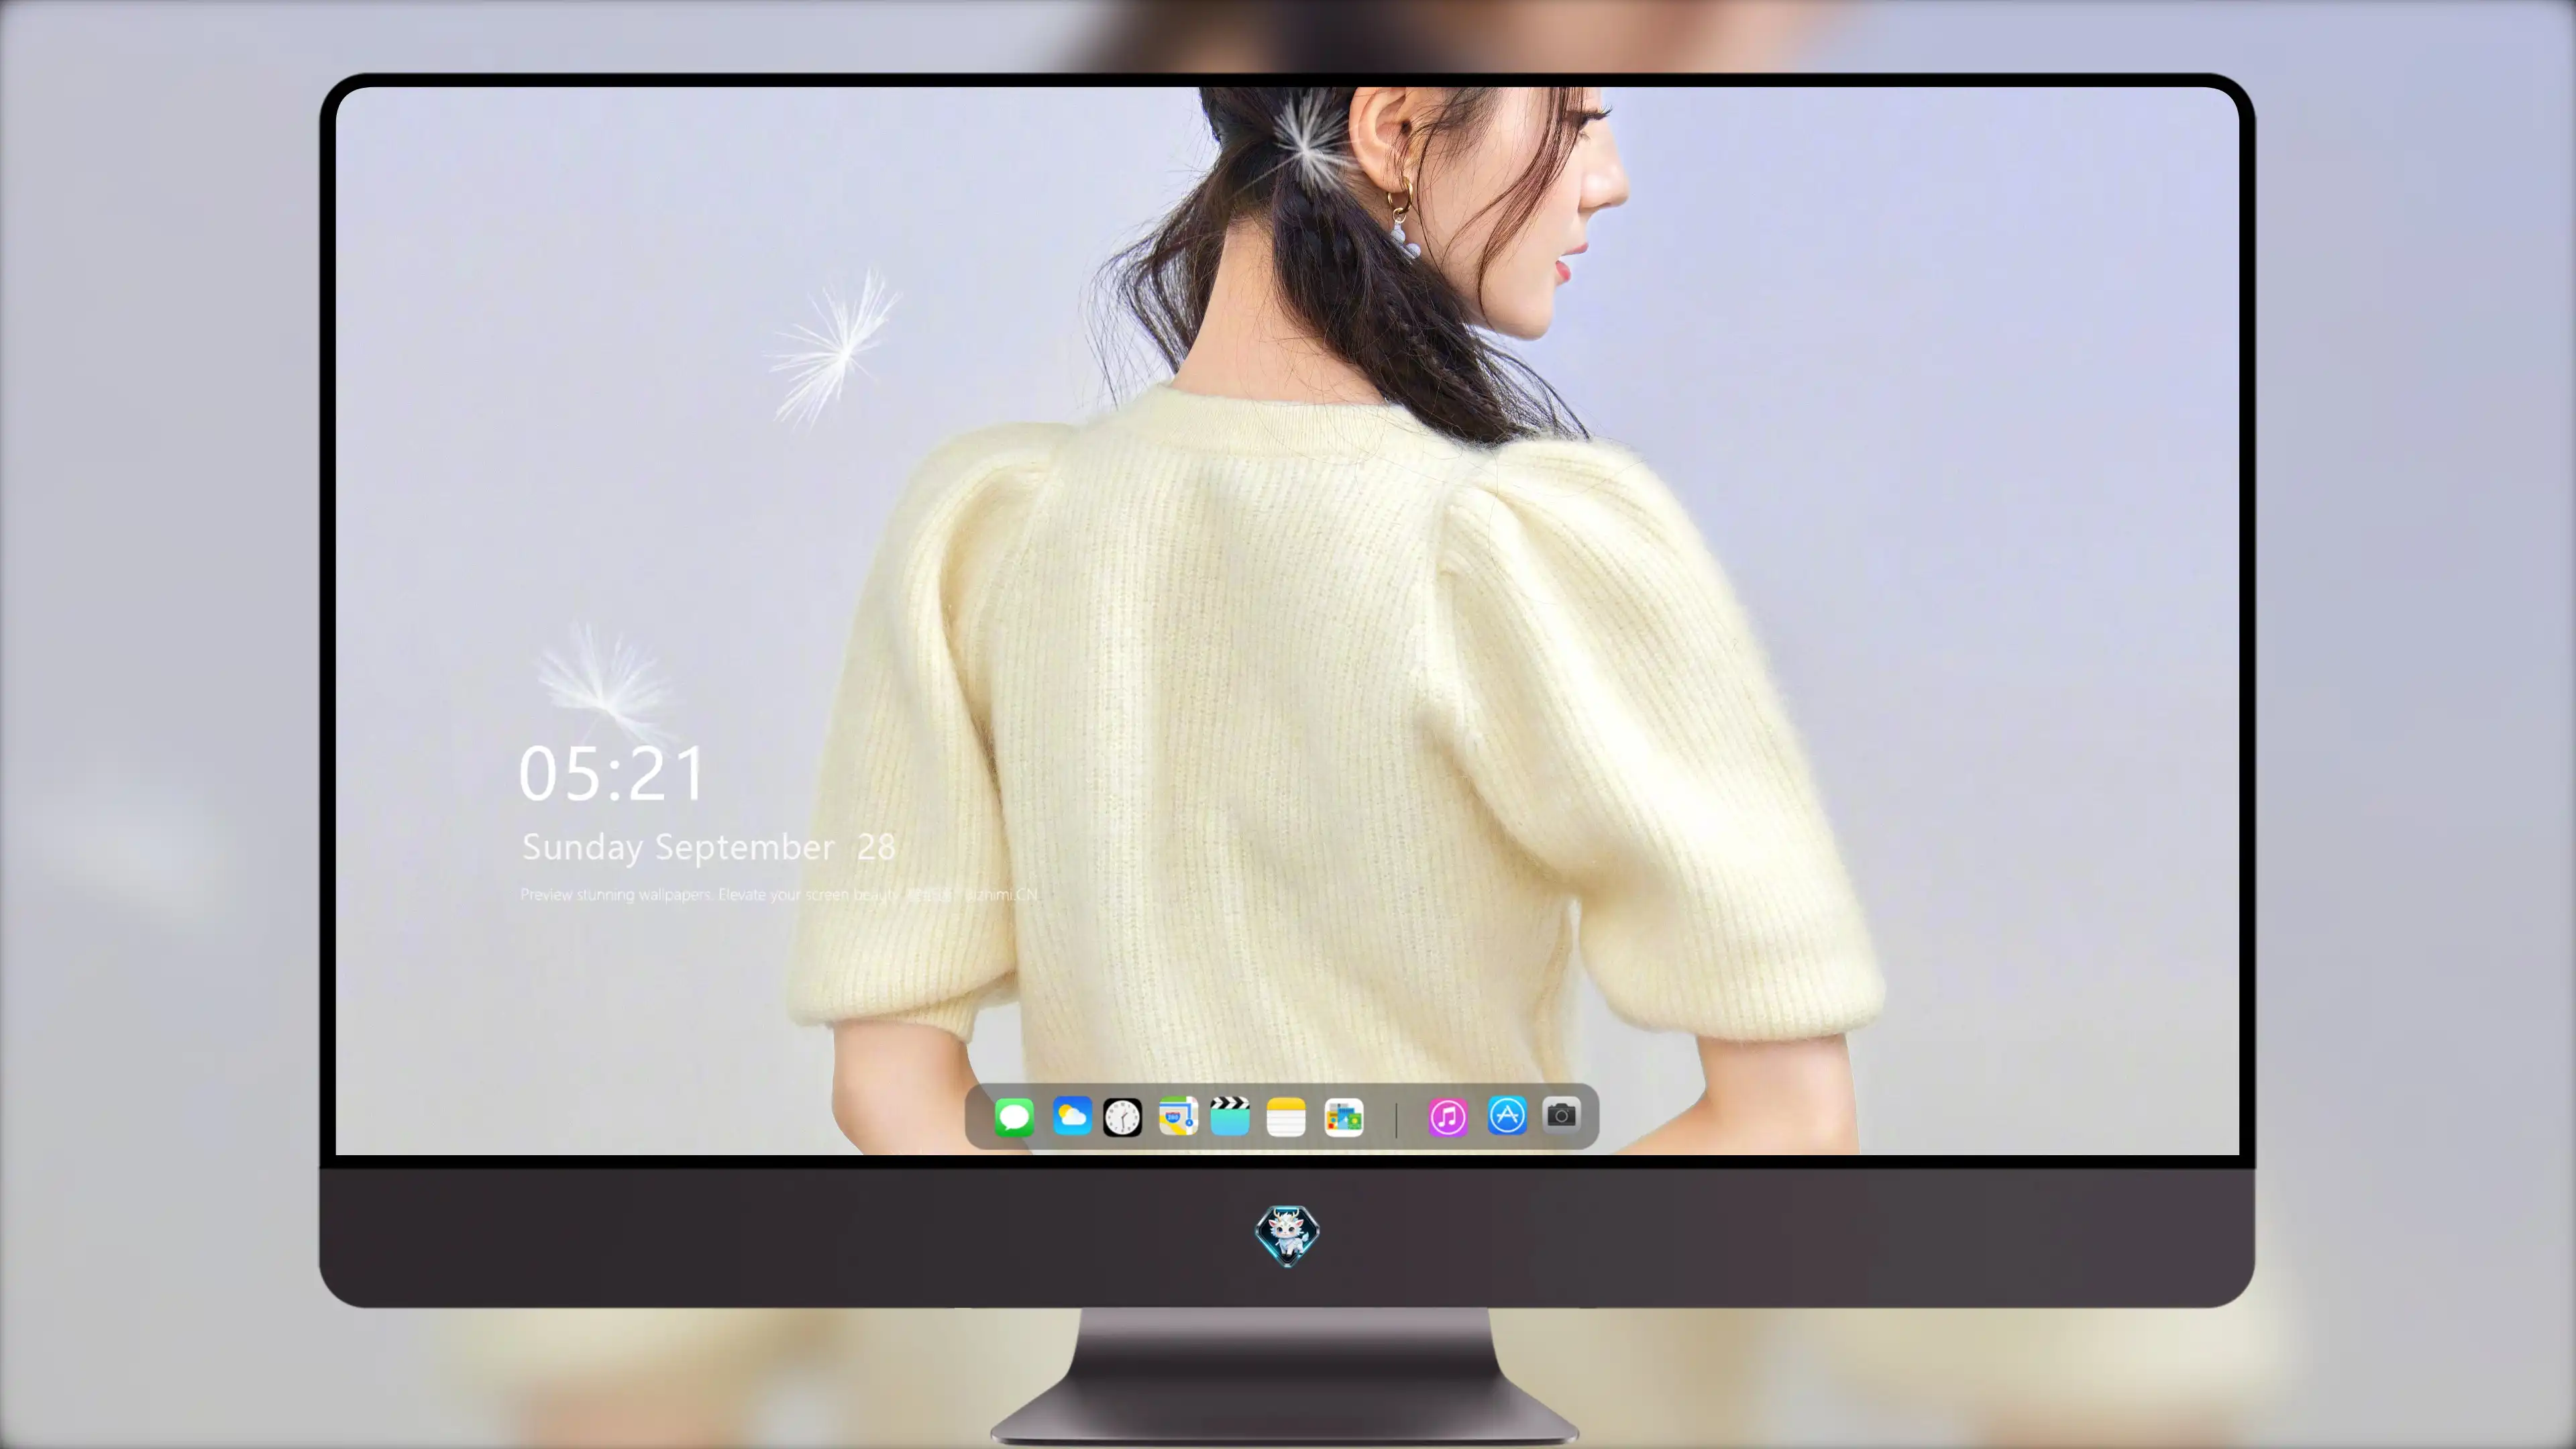
Task: Click the "Sunday September 28" date text
Action: (x=708, y=848)
